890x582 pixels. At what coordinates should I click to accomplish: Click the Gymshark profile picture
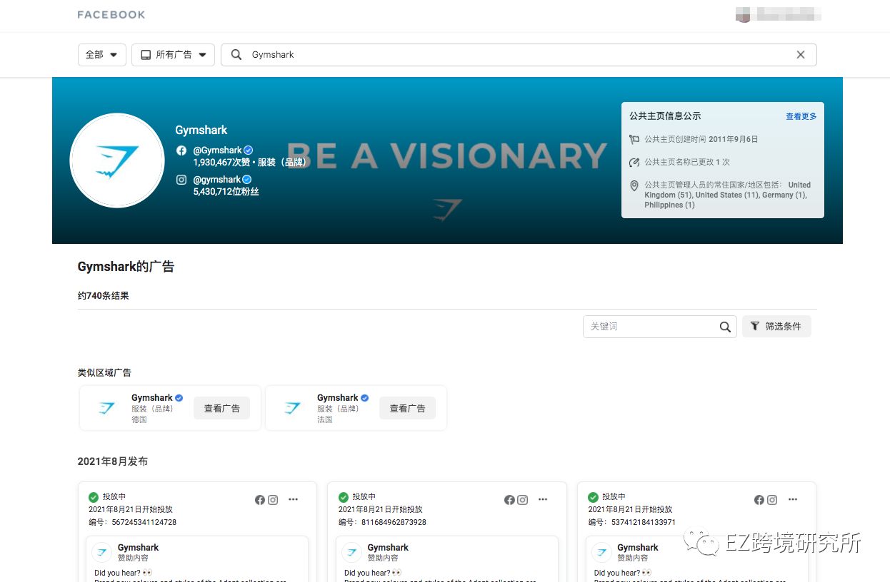[117, 160]
